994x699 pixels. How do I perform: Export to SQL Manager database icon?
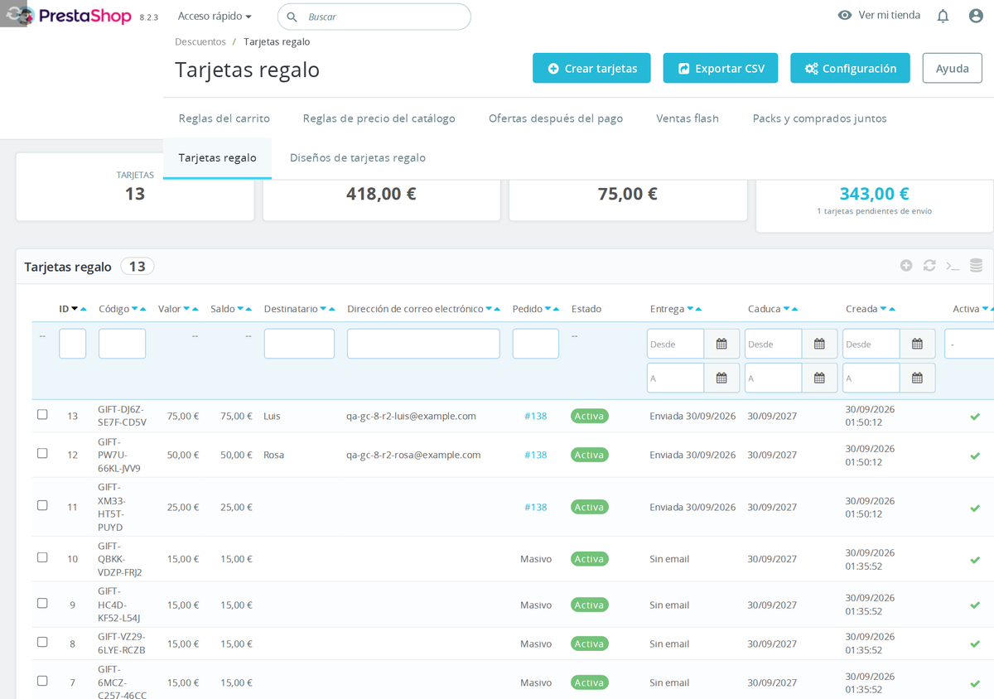[x=976, y=266]
